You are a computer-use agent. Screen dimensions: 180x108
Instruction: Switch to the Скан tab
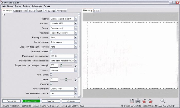pos(97,11)
